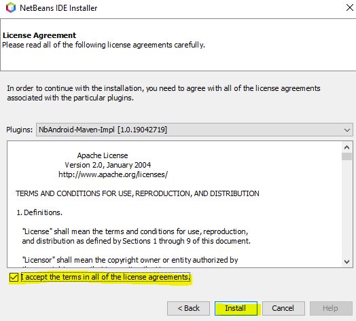Click the '1. Definitions.' line
The width and height of the screenshot is (356, 321).
pos(39,212)
